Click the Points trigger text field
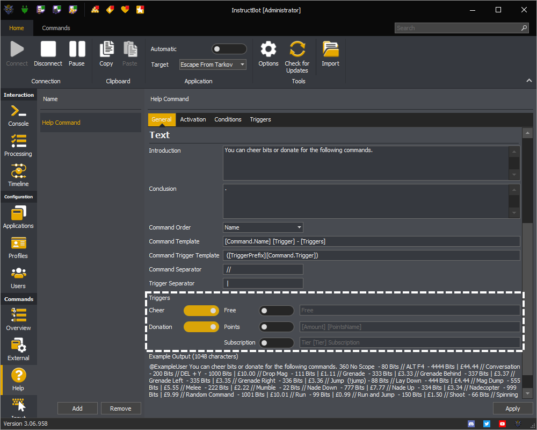Image resolution: width=537 pixels, height=430 pixels. tap(410, 327)
